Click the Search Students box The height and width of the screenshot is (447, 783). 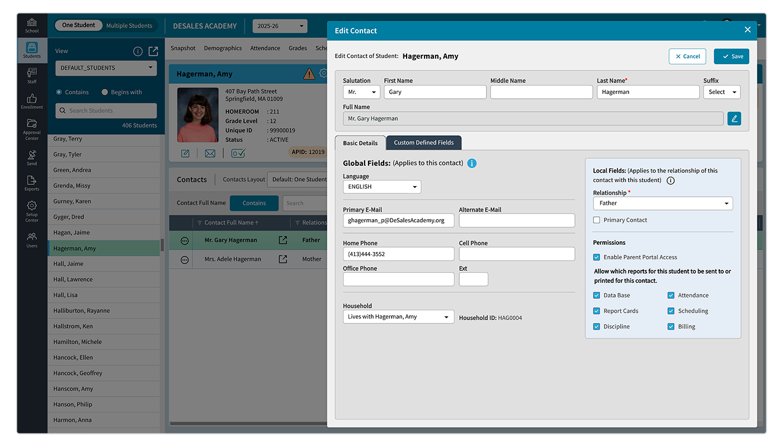(x=106, y=111)
